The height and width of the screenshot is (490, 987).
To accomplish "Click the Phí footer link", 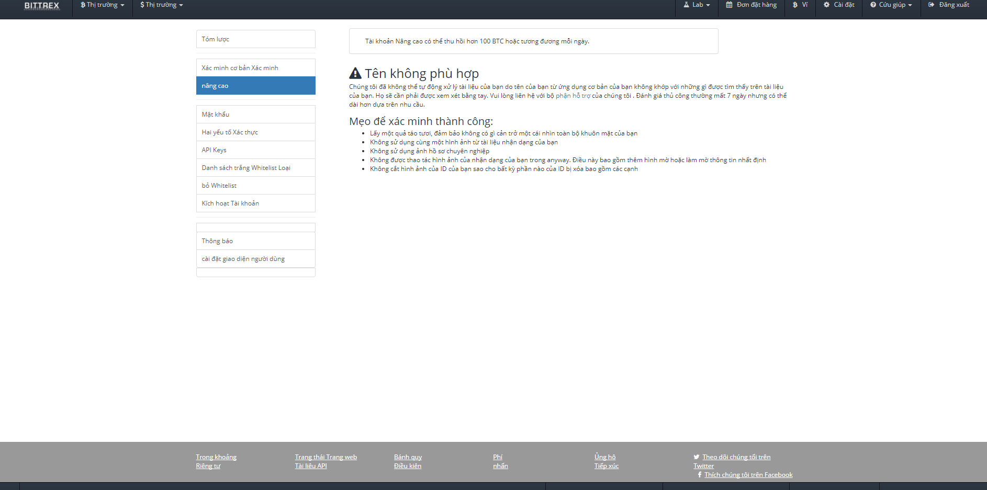I will 498,457.
